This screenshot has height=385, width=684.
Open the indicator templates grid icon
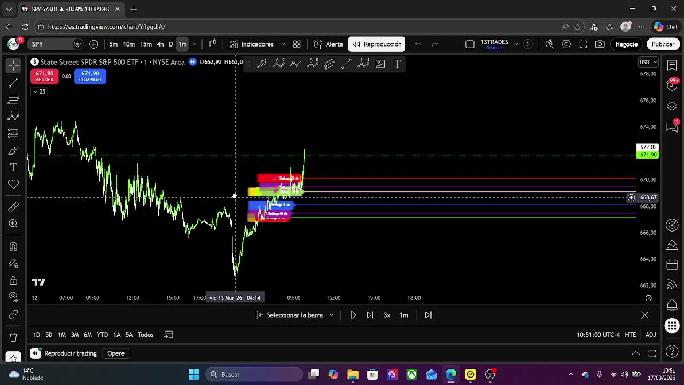click(297, 44)
